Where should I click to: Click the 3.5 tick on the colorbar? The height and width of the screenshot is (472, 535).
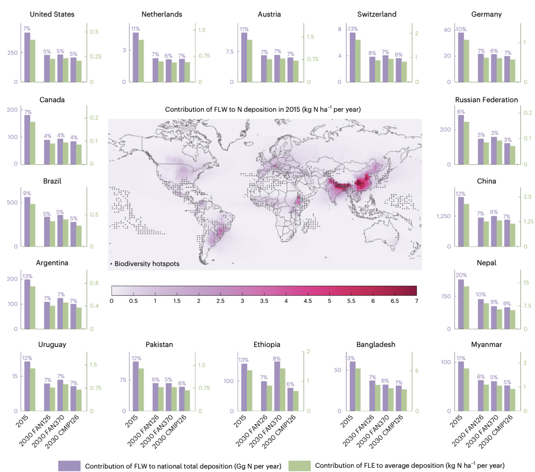[x=264, y=301]
